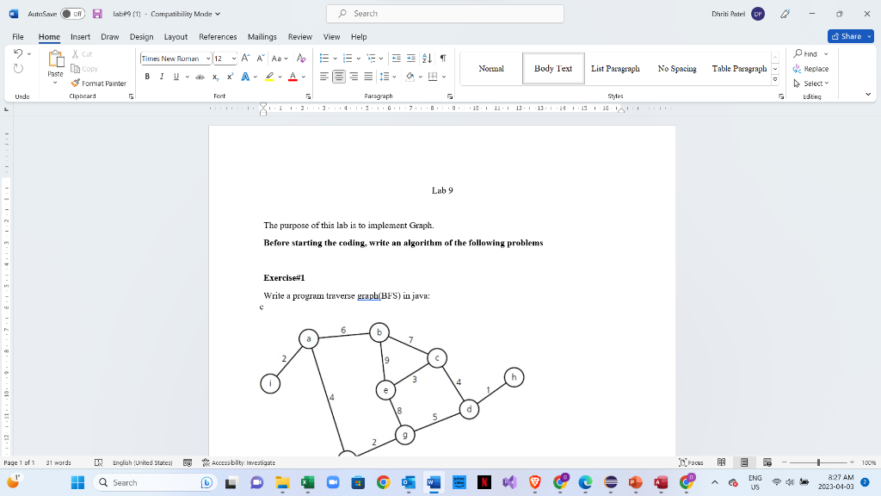The height and width of the screenshot is (496, 881).
Task: Open the Change Case dropdown
Action: click(278, 59)
